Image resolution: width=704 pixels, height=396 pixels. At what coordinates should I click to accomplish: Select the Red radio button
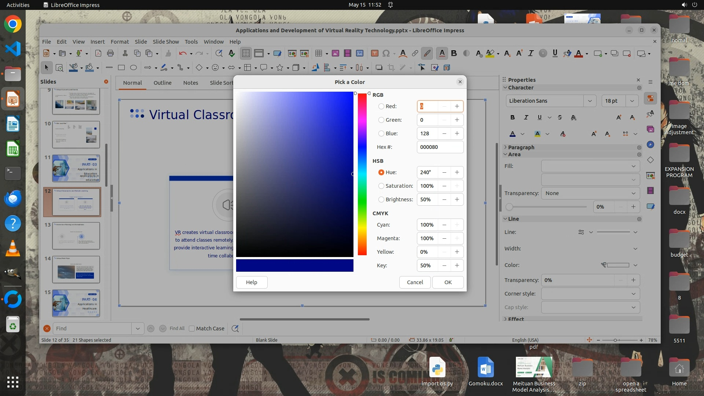point(381,106)
